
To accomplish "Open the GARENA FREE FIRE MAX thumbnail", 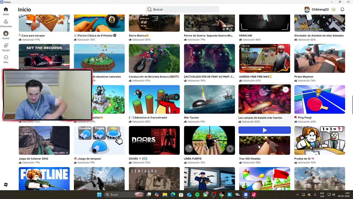I will [264, 58].
